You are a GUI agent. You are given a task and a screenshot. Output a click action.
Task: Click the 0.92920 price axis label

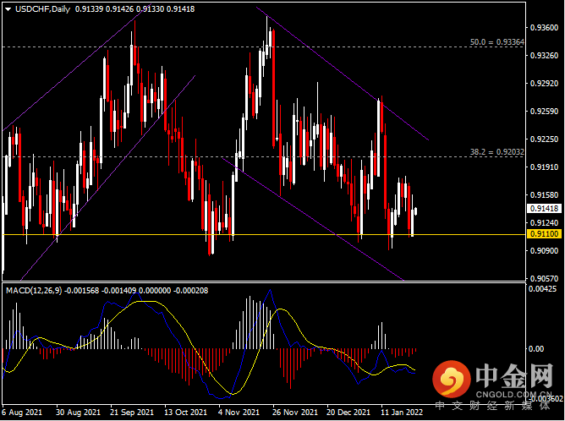coord(544,83)
